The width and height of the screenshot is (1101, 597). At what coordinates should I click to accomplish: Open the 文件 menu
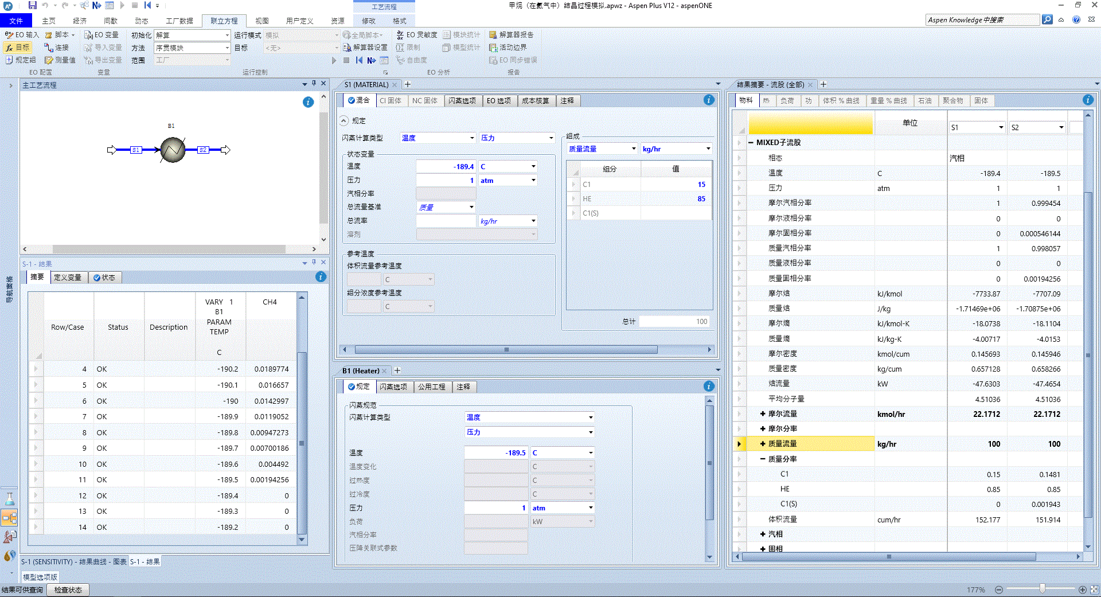click(16, 21)
